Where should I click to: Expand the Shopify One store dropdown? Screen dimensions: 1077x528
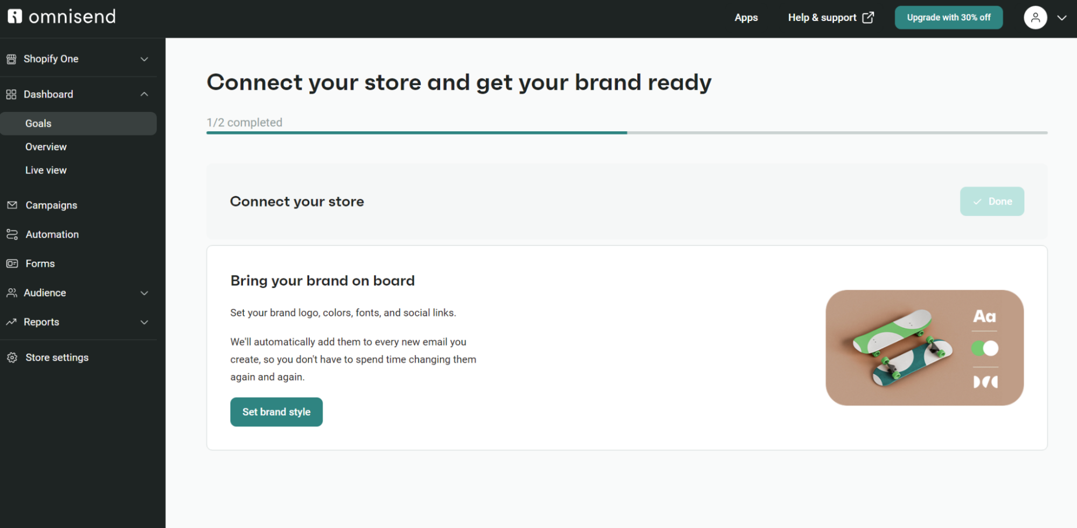click(144, 59)
